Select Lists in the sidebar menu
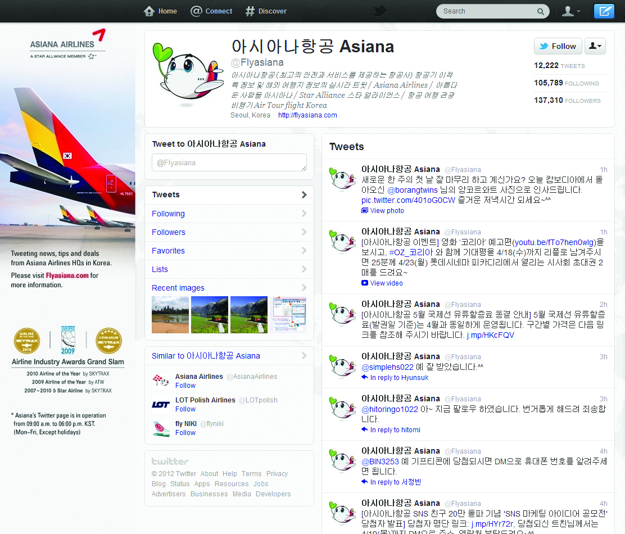Viewport: 625px width, 534px height. tap(229, 269)
